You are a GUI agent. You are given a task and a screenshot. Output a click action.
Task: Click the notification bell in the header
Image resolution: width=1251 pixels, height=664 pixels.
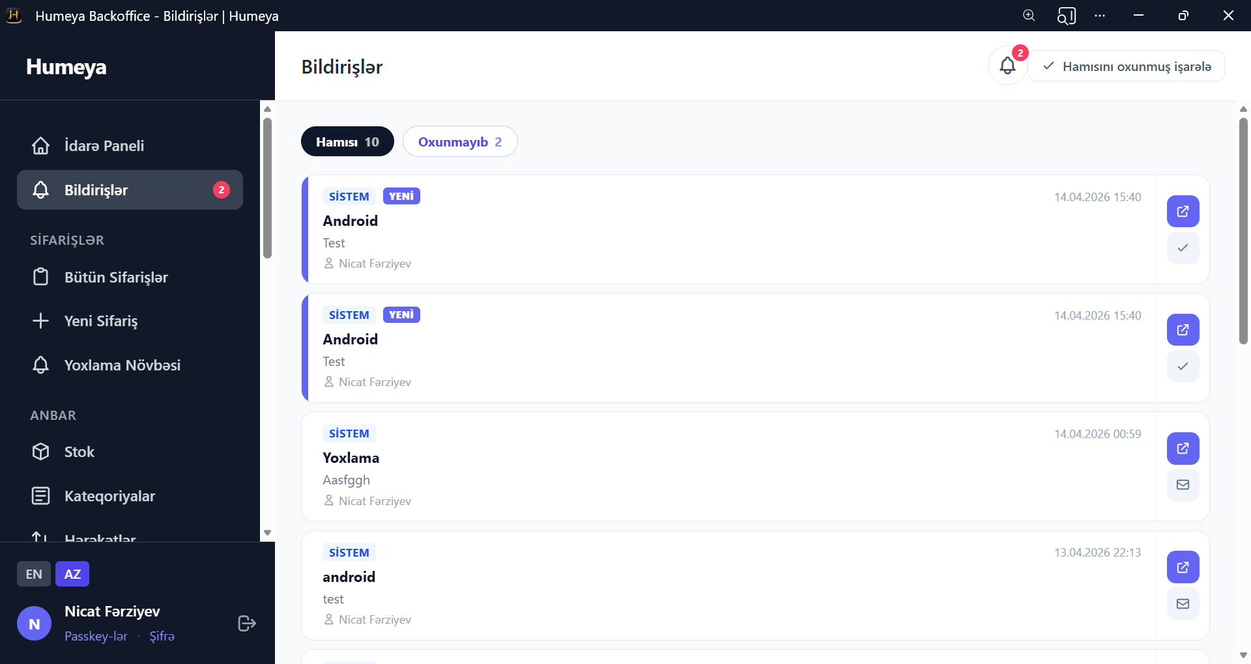tap(1007, 66)
